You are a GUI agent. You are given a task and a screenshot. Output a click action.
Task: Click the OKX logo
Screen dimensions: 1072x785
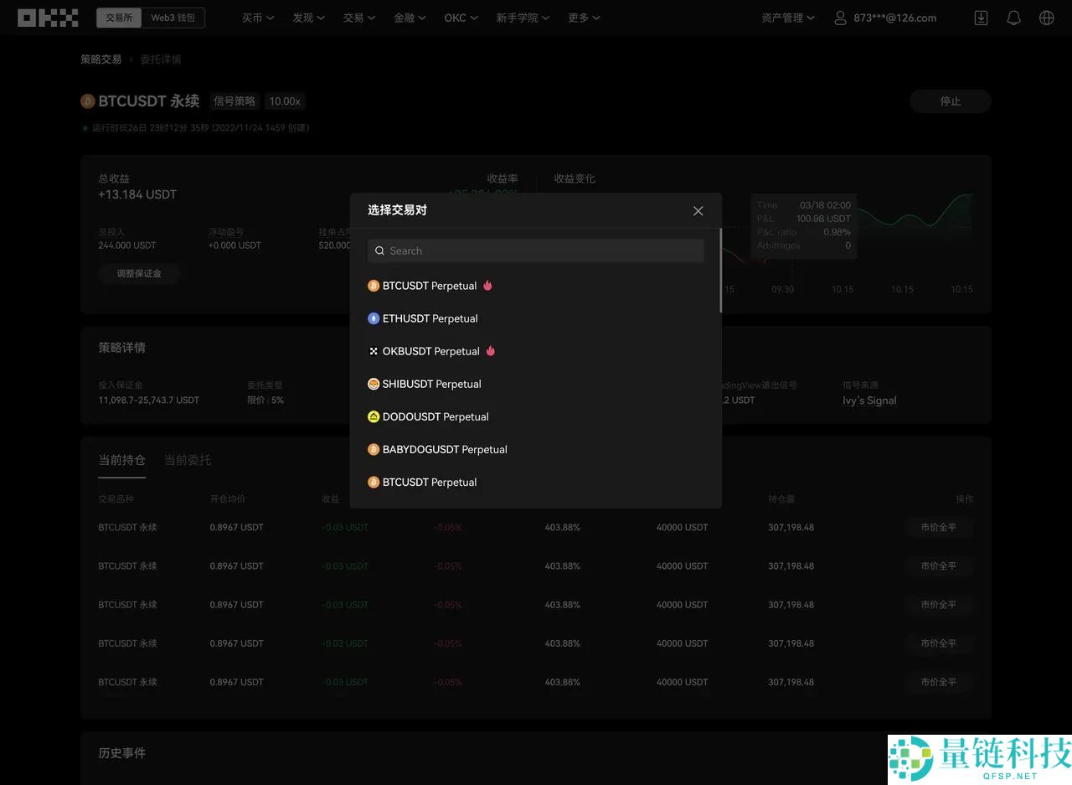click(48, 17)
